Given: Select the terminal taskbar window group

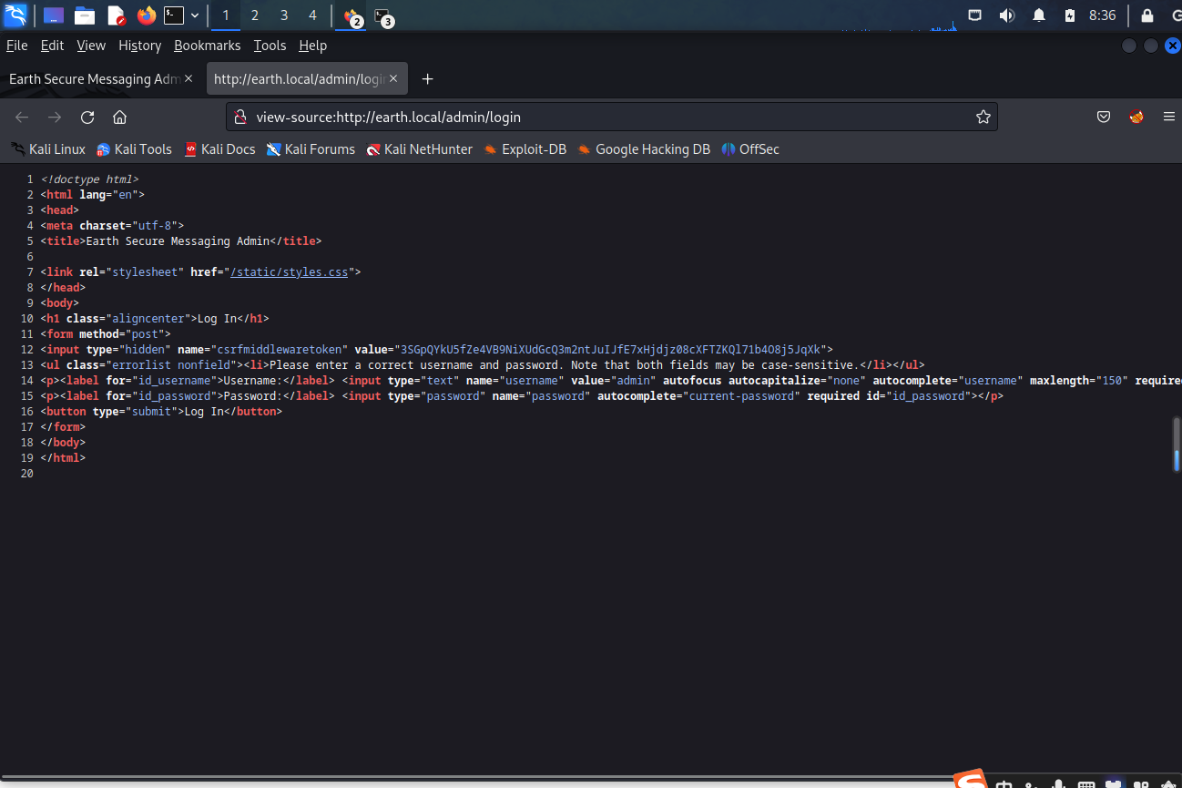Looking at the screenshot, I should (x=383, y=16).
